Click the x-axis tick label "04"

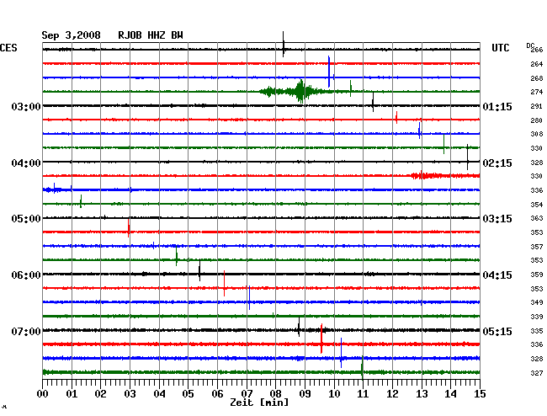[x=159, y=393]
